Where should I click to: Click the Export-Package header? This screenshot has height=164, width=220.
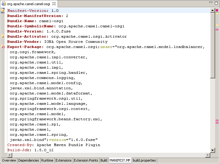(x=24, y=47)
